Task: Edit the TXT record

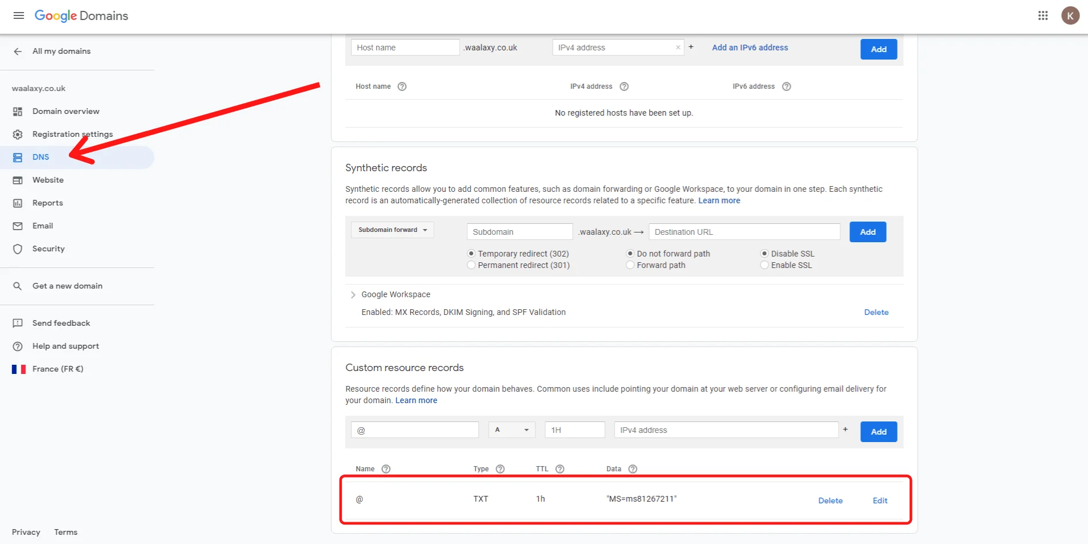Action: tap(880, 500)
